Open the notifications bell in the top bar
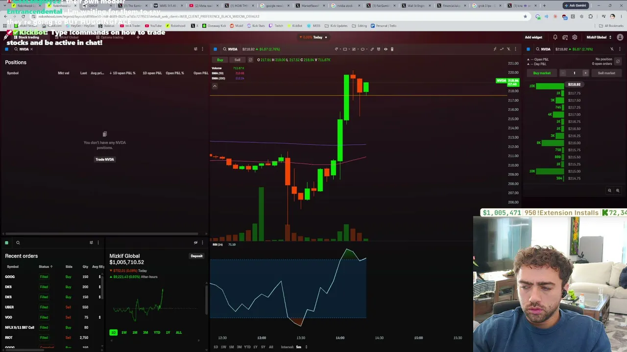 (x=555, y=37)
